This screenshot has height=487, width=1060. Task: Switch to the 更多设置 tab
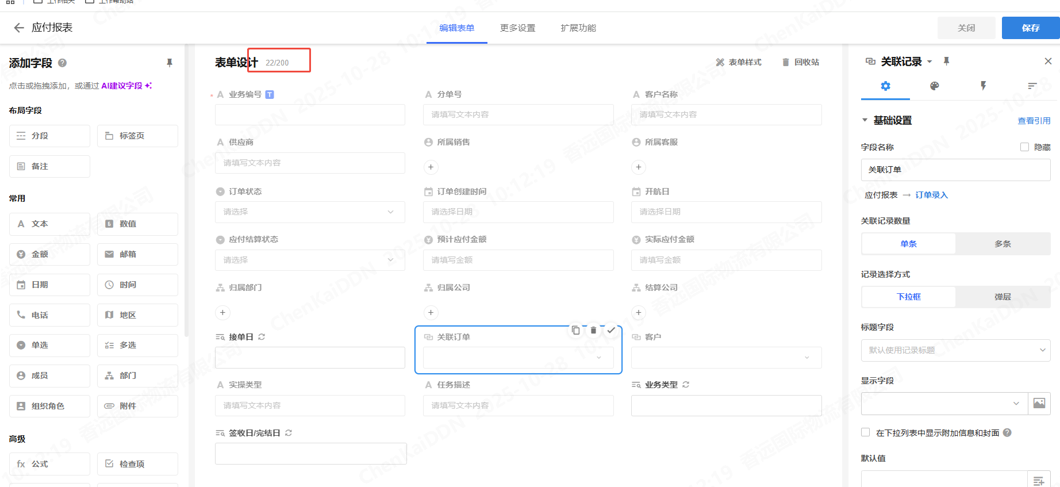point(517,28)
